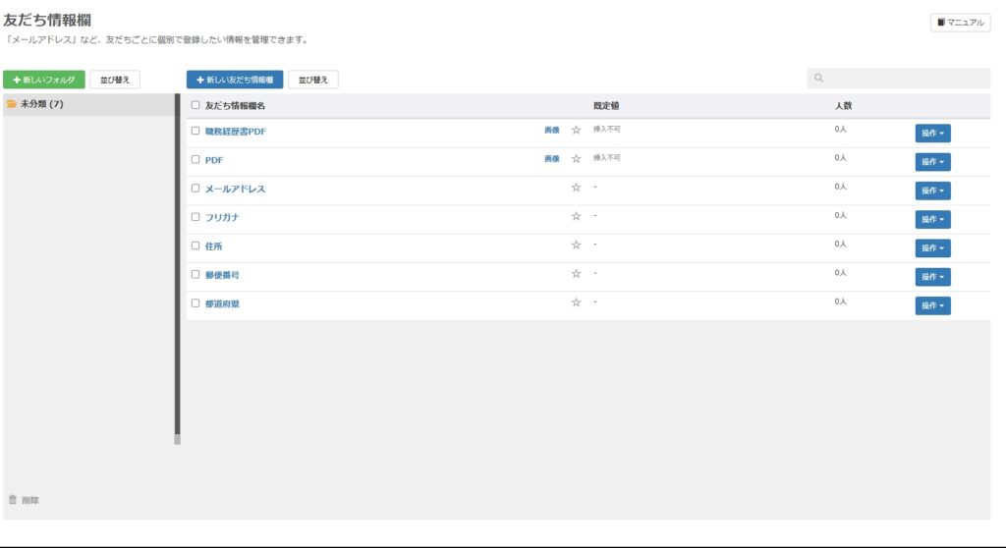Tick the メールアドレス row checkbox
The width and height of the screenshot is (1006, 548).
click(x=196, y=189)
